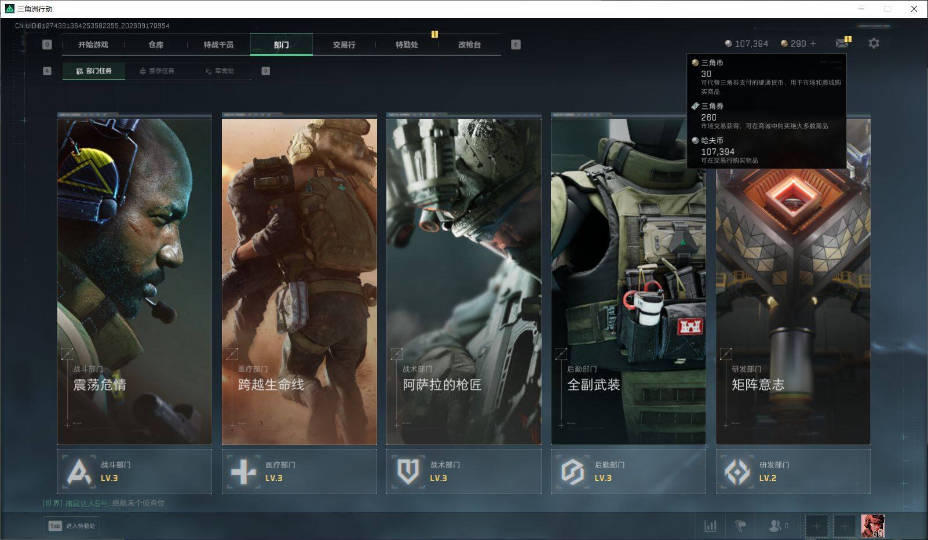Switch to the 仓库 tab
This screenshot has height=540, width=928.
click(156, 45)
